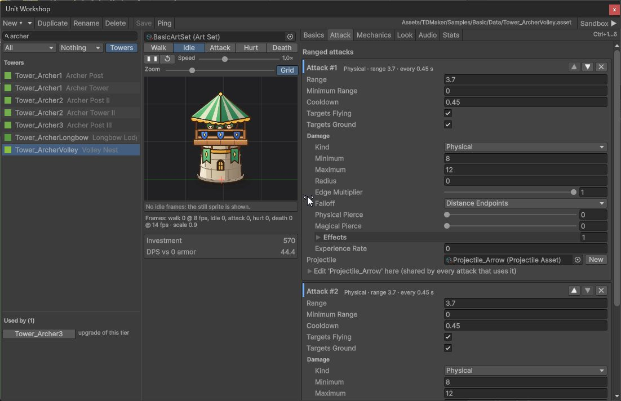
Task: Move Attack #1 down with arrow icon
Action: 588,67
